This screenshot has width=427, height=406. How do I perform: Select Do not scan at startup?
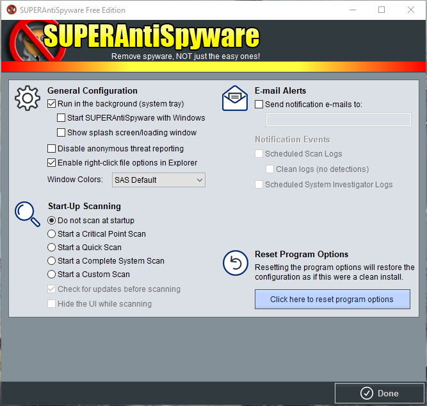[51, 221]
